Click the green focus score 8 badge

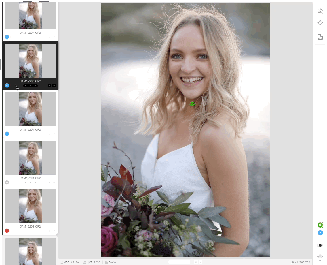(320, 225)
